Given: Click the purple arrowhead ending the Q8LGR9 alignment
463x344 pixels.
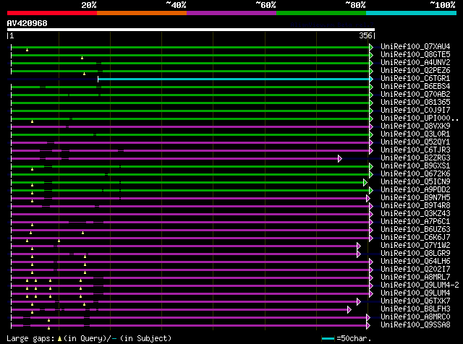Looking at the screenshot, I should click(359, 254).
